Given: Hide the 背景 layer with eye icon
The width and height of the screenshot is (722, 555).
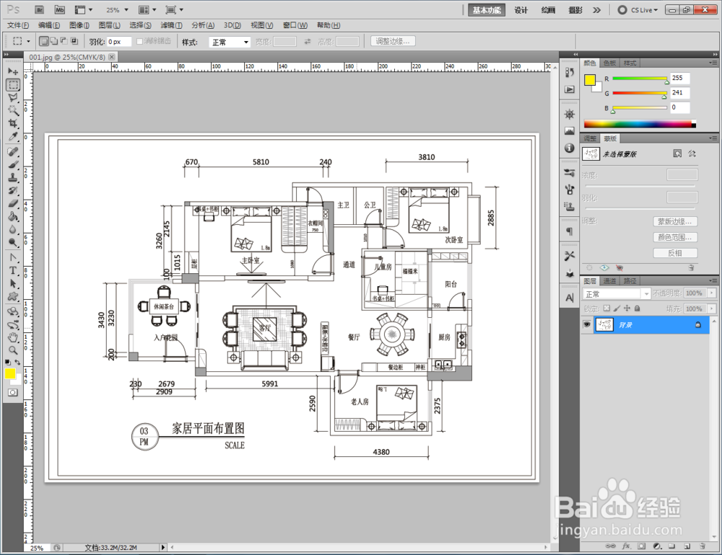Looking at the screenshot, I should point(586,324).
